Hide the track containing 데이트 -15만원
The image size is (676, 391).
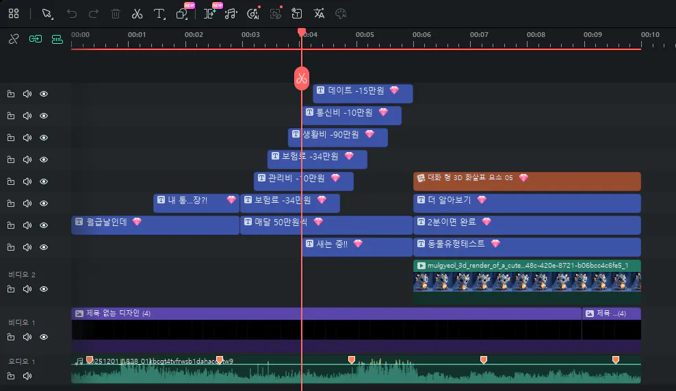tap(44, 94)
